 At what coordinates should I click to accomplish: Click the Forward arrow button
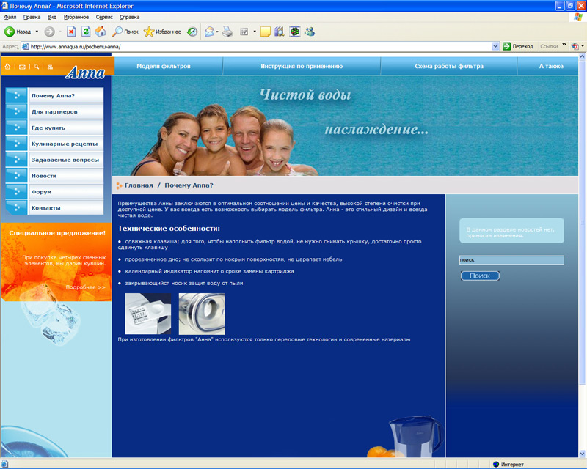49,32
